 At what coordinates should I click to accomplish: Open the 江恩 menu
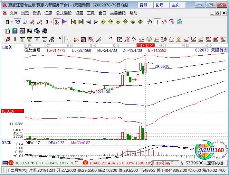tap(48, 13)
